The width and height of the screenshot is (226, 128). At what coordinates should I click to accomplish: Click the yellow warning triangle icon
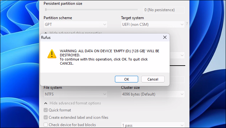[x=52, y=54]
